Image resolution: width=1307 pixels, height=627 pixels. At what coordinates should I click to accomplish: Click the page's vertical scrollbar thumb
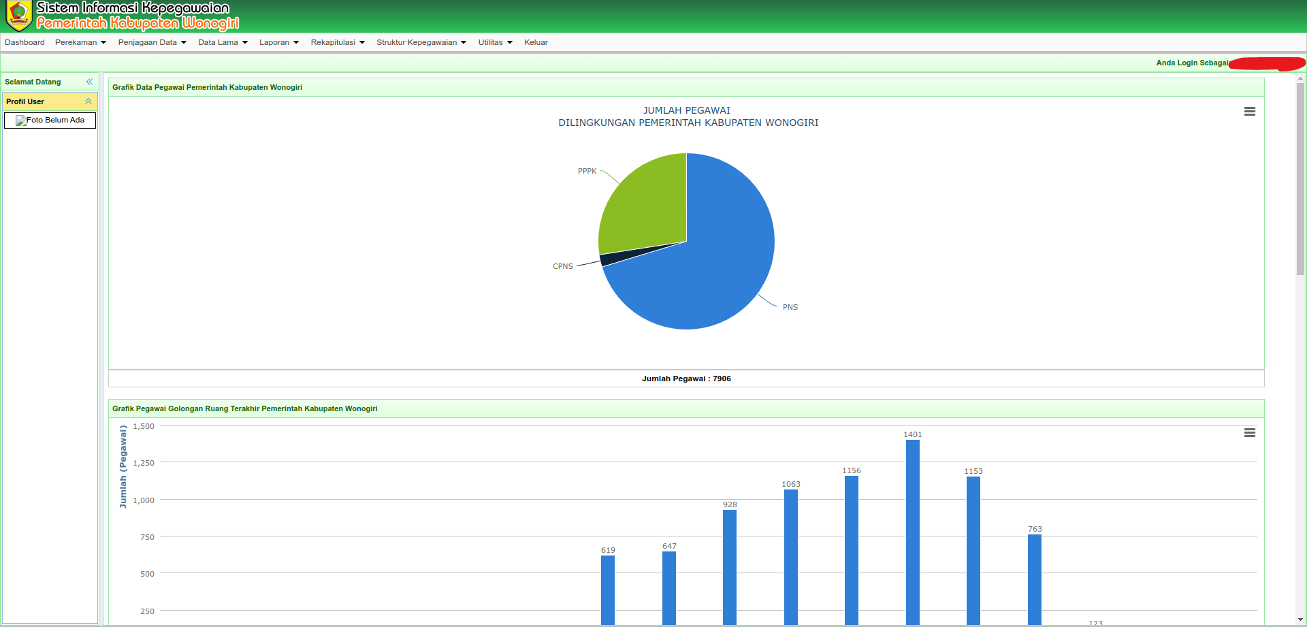pyautogui.click(x=1300, y=178)
